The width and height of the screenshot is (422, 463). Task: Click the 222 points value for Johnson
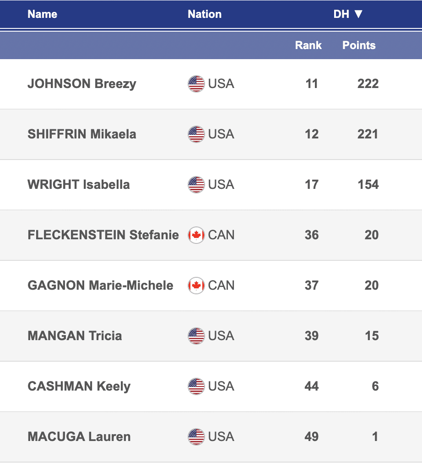coord(368,84)
